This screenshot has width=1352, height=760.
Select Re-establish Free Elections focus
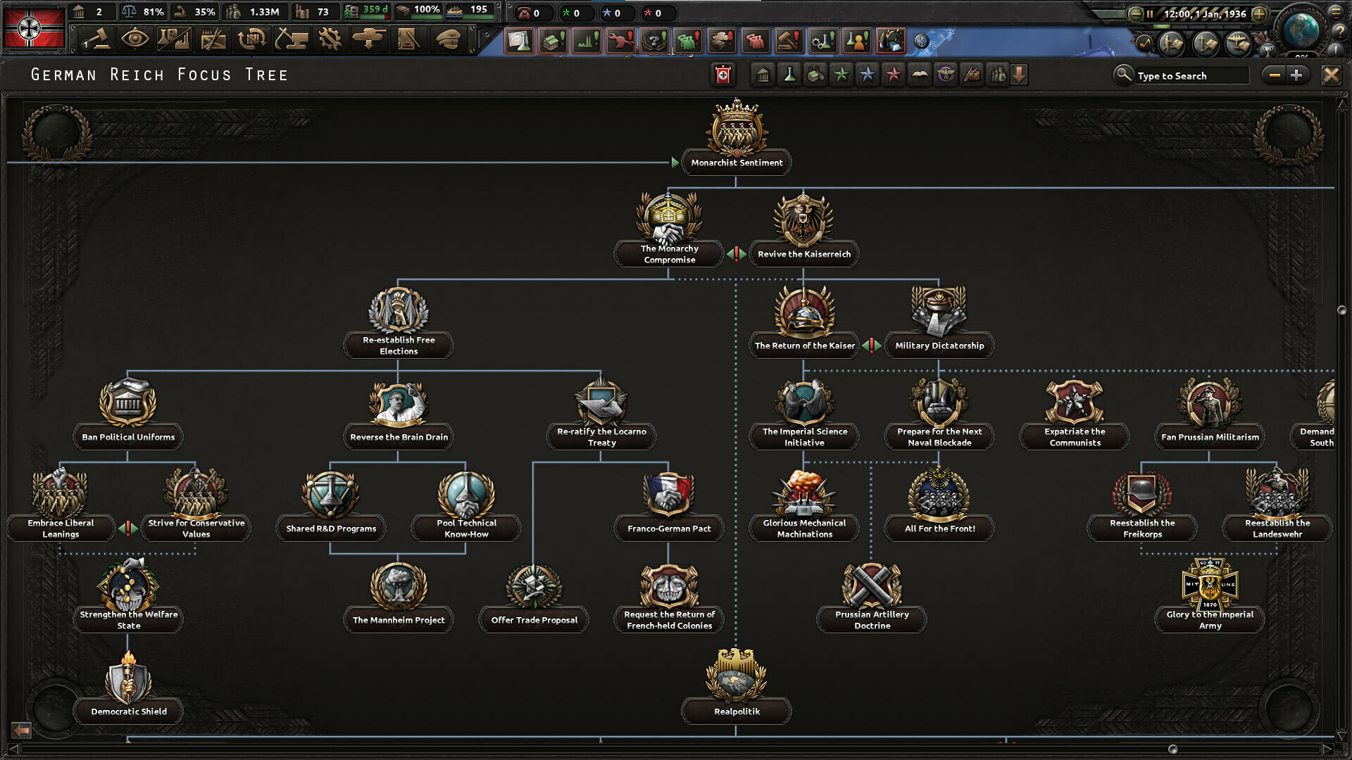coord(399,322)
